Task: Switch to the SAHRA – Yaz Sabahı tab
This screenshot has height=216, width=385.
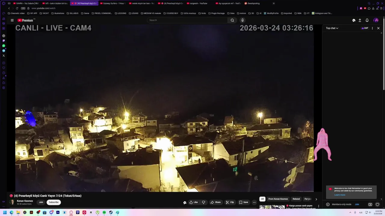Action: pos(26,3)
